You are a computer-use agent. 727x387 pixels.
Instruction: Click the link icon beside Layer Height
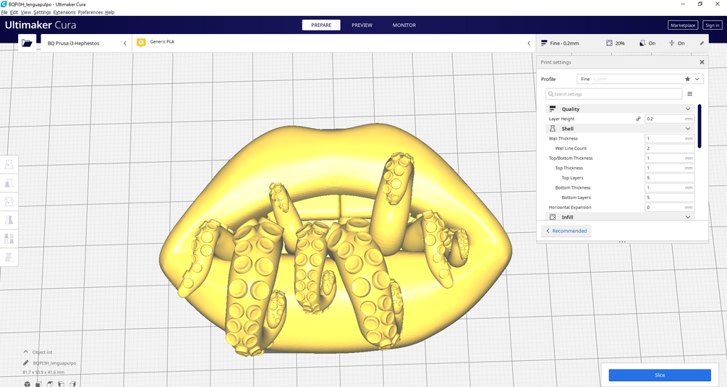638,119
